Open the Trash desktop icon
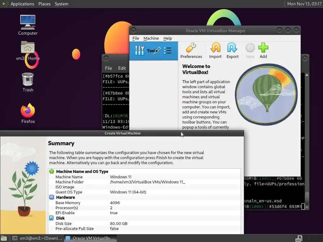 28,82
